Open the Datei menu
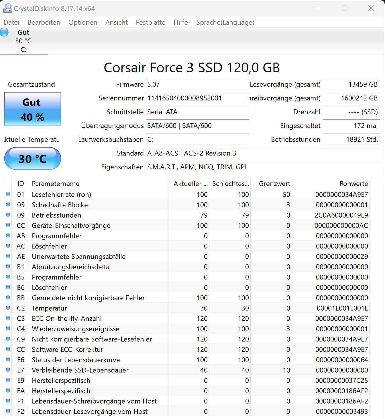 pyautogui.click(x=11, y=22)
